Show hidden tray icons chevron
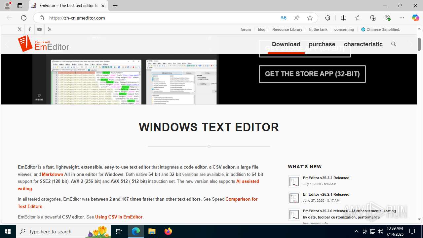Viewport: 423px width, 238px height. click(356, 231)
